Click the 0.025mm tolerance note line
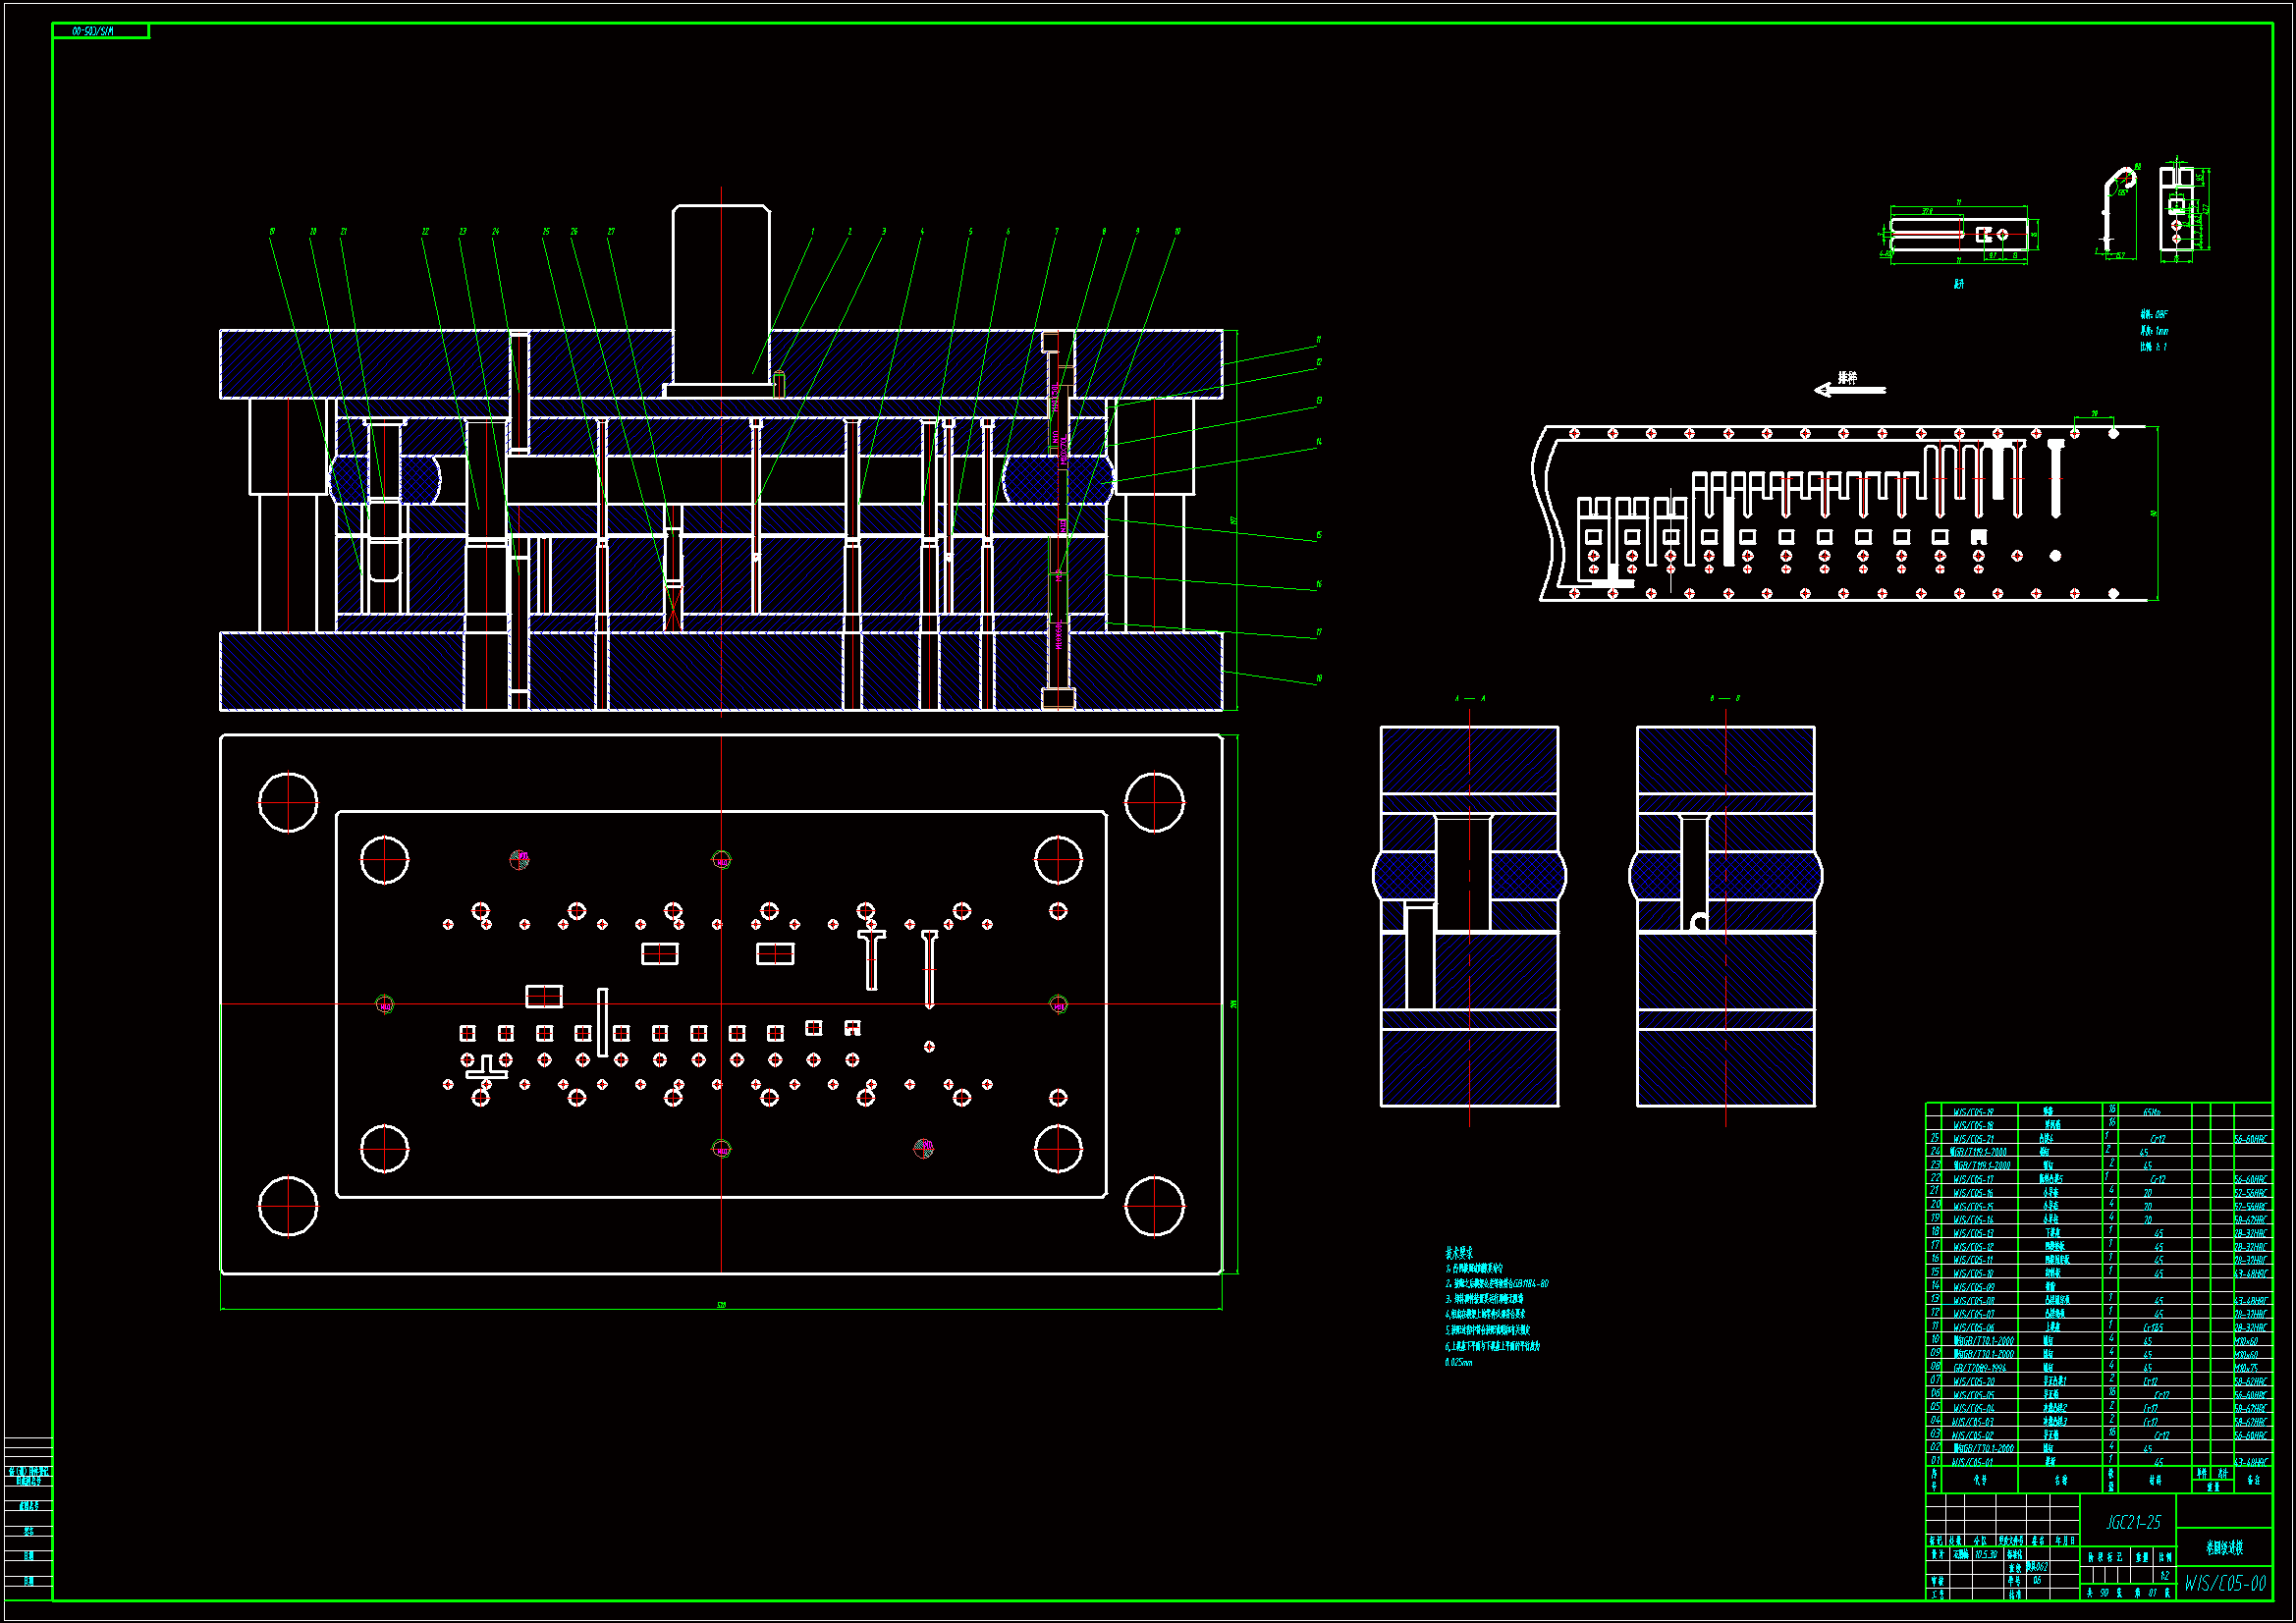This screenshot has width=2296, height=1623. click(x=1458, y=1362)
